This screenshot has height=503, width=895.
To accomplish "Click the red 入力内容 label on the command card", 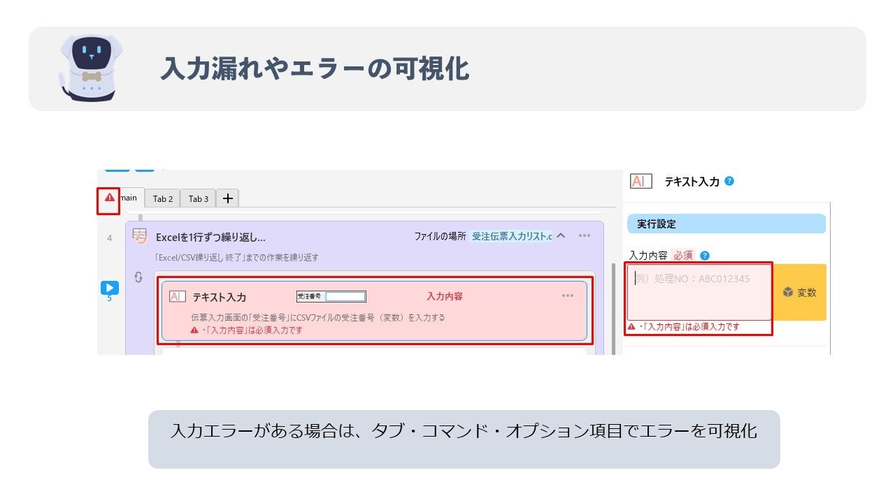I will 445,296.
